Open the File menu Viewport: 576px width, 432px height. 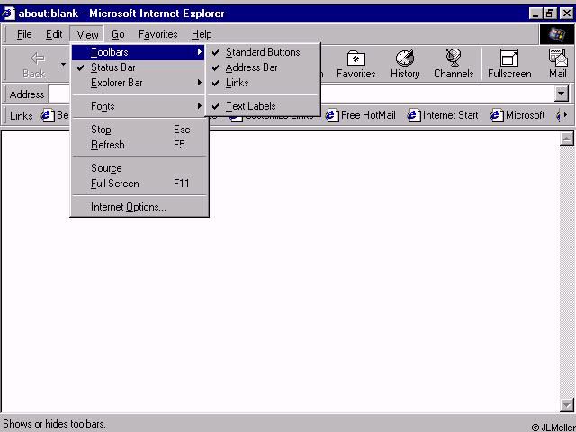click(24, 34)
